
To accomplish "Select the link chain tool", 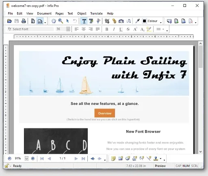I will [114, 21].
